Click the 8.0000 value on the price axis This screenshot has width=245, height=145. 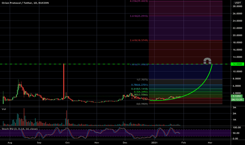coord(237,79)
